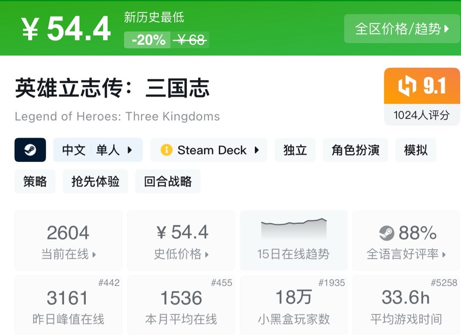Expand the 中文 单人 language tag
Image resolution: width=461 pixels, height=335 pixels.
click(98, 150)
